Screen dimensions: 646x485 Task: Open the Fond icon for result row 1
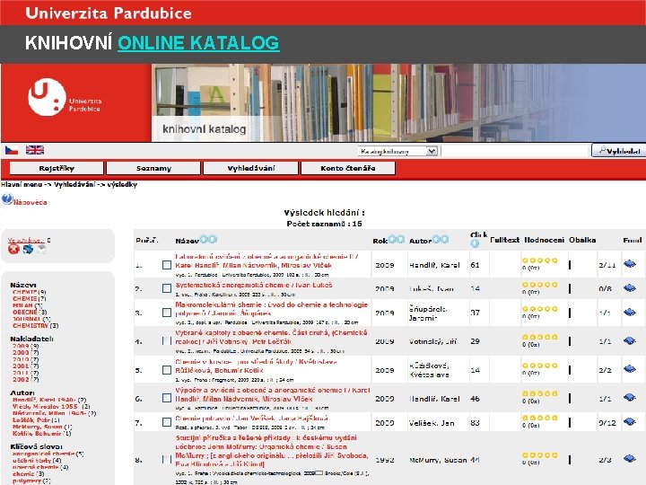coord(630,263)
